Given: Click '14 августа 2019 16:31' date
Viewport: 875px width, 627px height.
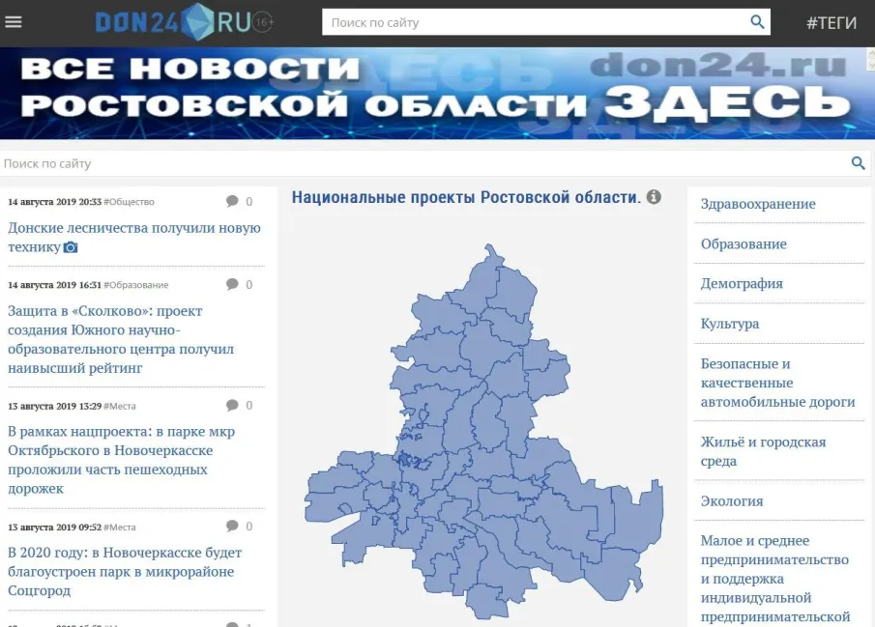Looking at the screenshot, I should click(55, 285).
